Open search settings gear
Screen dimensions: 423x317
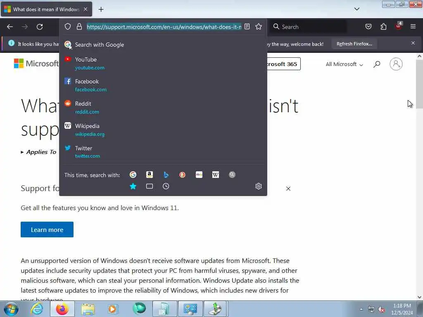pyautogui.click(x=259, y=186)
